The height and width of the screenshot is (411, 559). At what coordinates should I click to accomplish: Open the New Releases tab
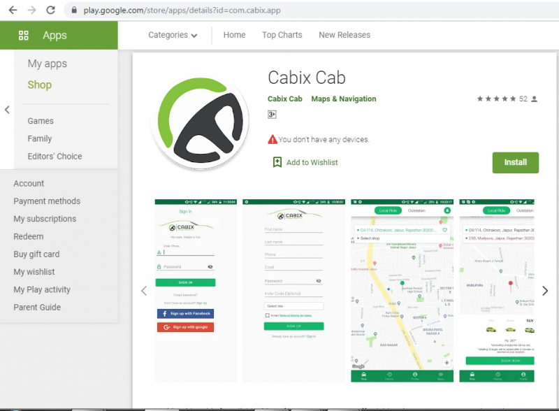[344, 35]
